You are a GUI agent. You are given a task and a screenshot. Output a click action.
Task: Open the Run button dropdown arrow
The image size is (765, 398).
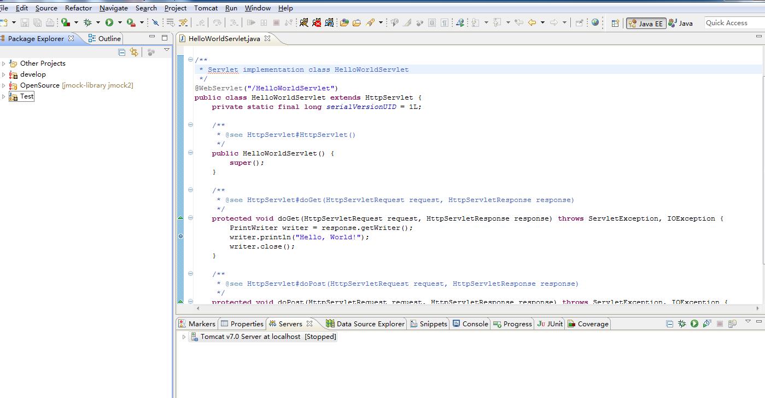point(120,22)
